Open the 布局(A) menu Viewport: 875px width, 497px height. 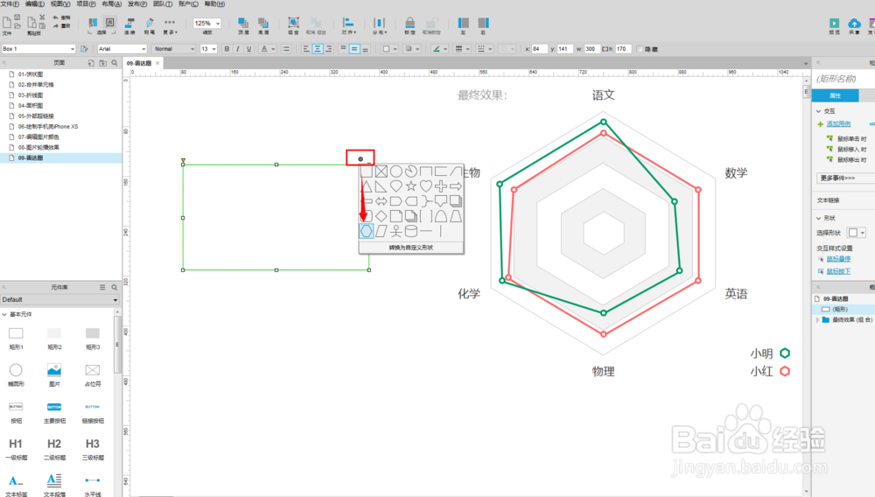(112, 3)
